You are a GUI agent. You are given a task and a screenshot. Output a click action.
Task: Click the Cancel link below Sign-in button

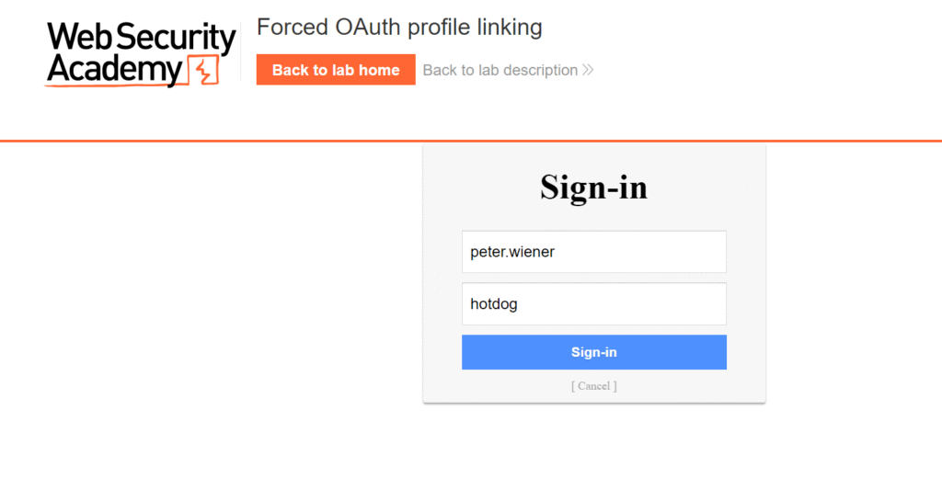click(594, 386)
